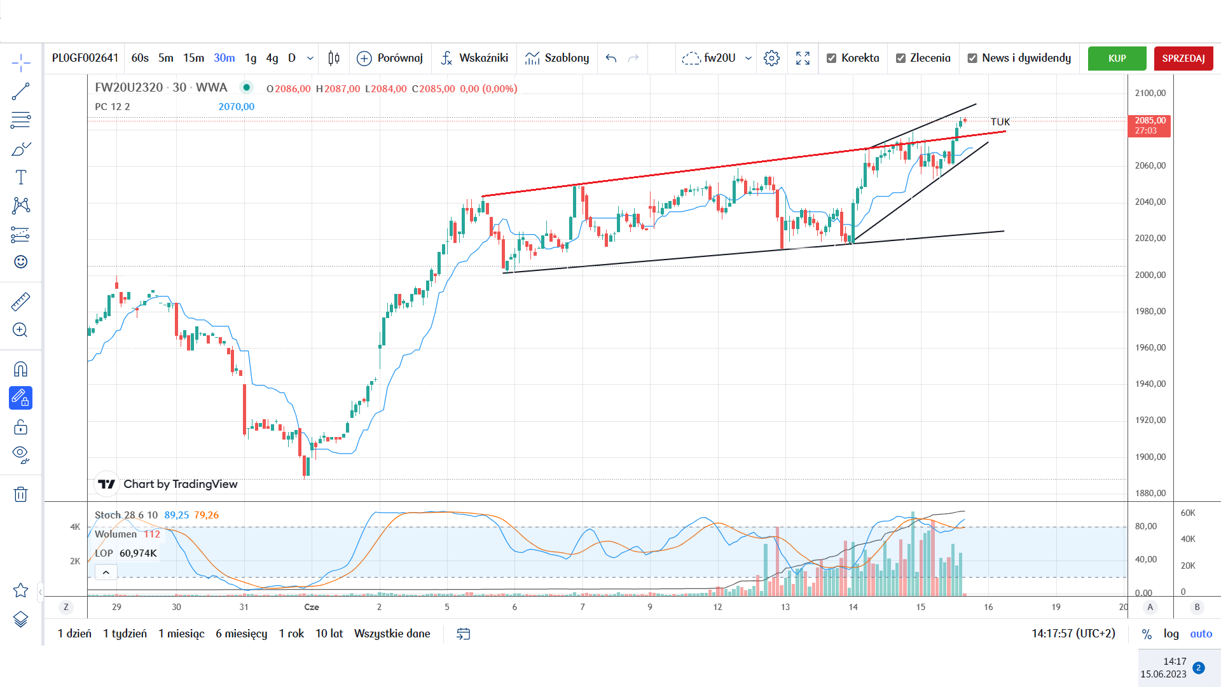Uncheck the Korekta checkbox
1221x687 pixels.
(831, 59)
